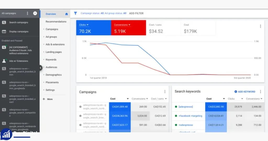This screenshot has height=141, width=268.
Task: Open Campaigns card Cost / conv. dropdown
Action: pos(166,99)
